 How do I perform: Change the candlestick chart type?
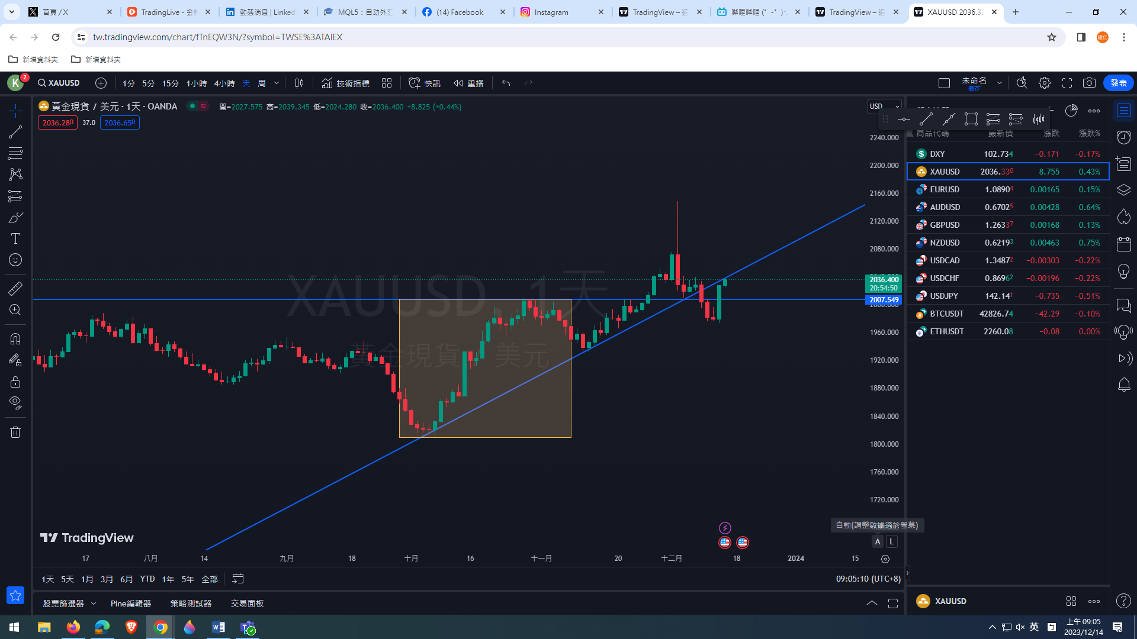[299, 83]
